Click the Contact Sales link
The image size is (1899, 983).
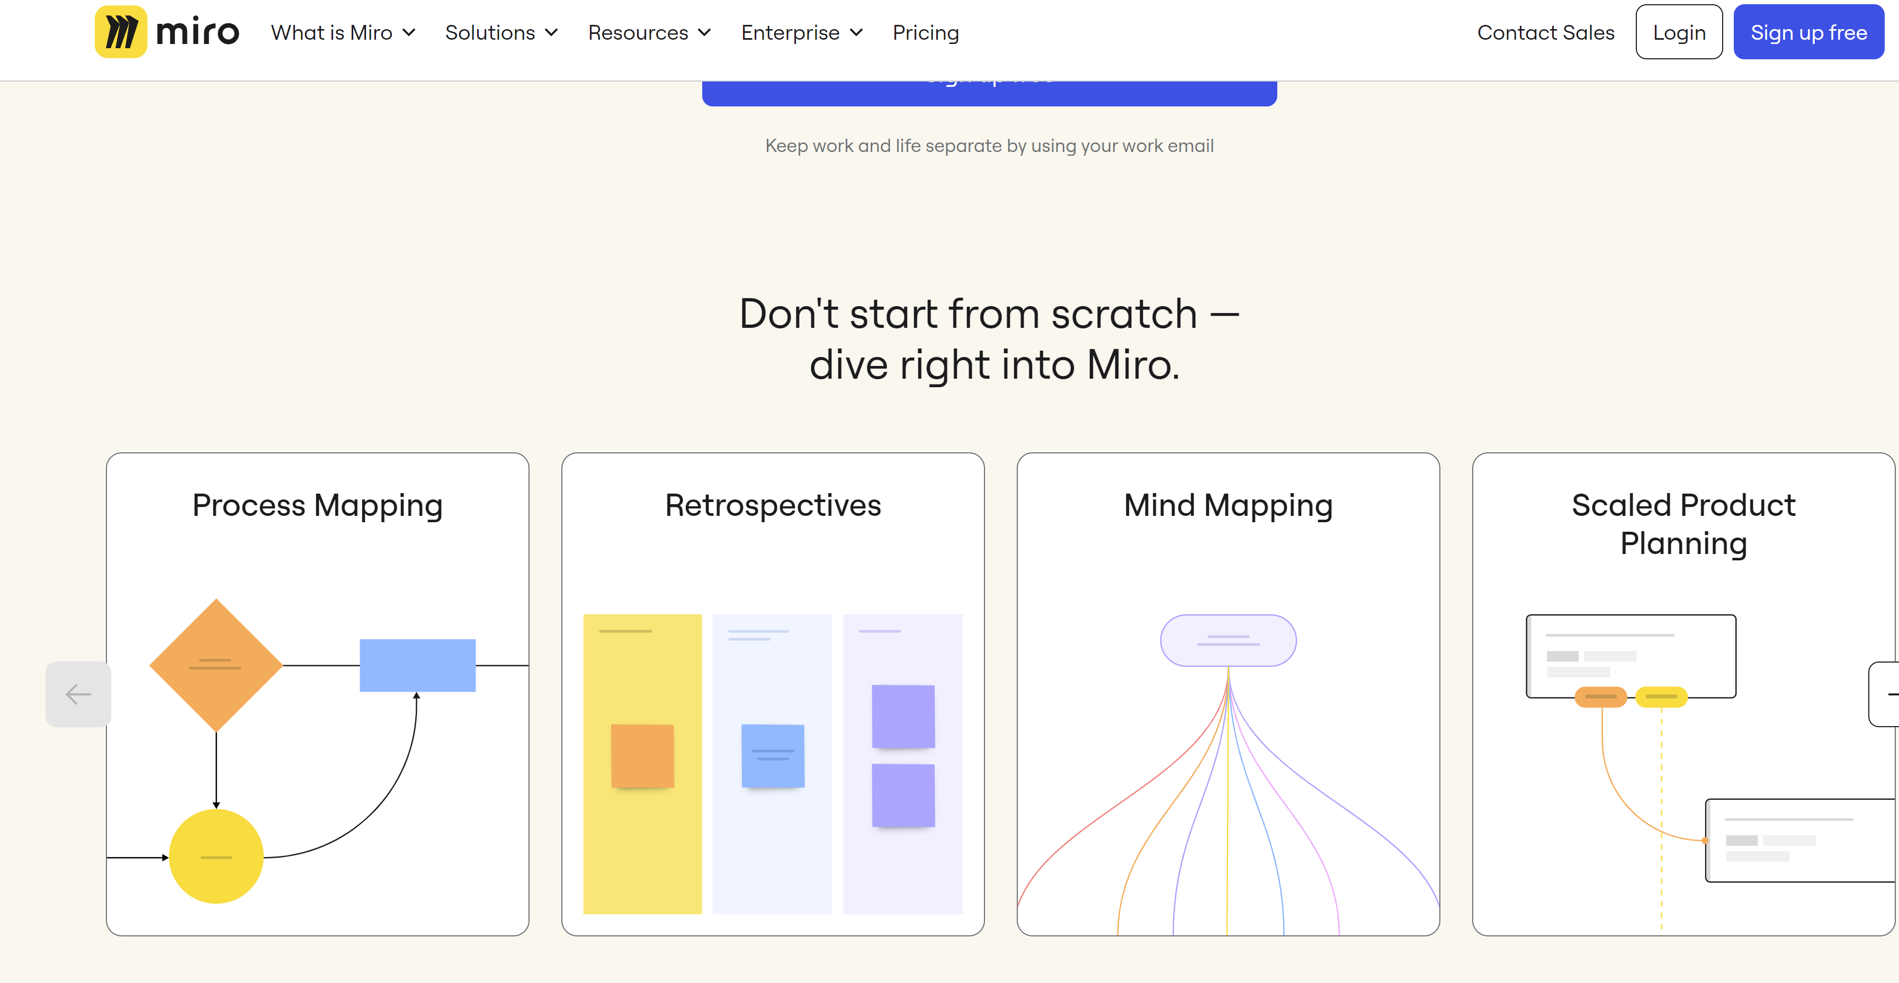point(1545,32)
